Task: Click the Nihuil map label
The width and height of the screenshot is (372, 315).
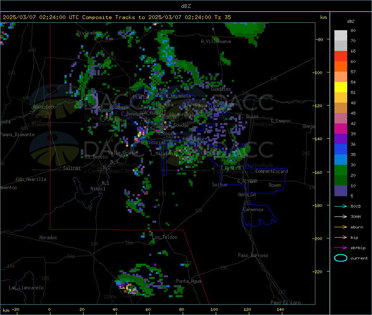Action: (98, 189)
